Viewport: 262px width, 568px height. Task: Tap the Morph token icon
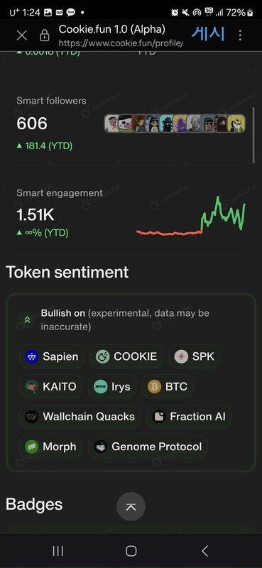click(x=31, y=447)
